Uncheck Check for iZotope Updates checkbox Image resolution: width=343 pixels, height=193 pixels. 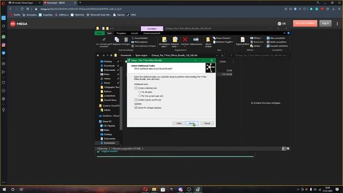(136, 108)
